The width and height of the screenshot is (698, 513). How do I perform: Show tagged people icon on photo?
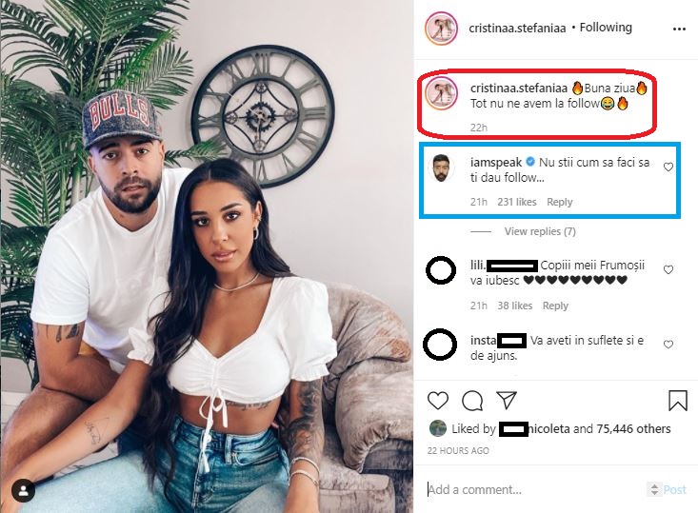coord(23,491)
